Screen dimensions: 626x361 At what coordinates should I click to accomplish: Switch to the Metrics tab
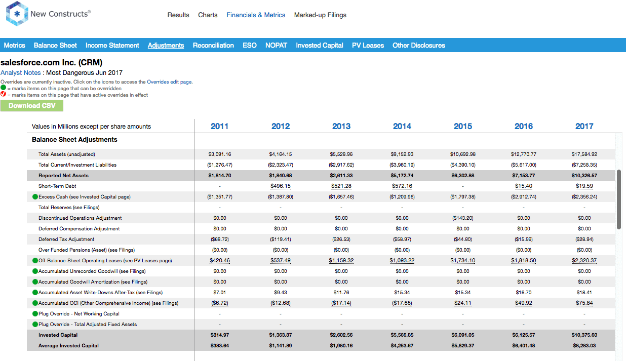[x=14, y=45]
